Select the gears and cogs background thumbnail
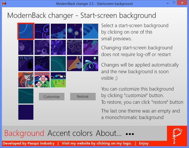This screenshot has height=148, width=189. pyautogui.click(x=74, y=47)
